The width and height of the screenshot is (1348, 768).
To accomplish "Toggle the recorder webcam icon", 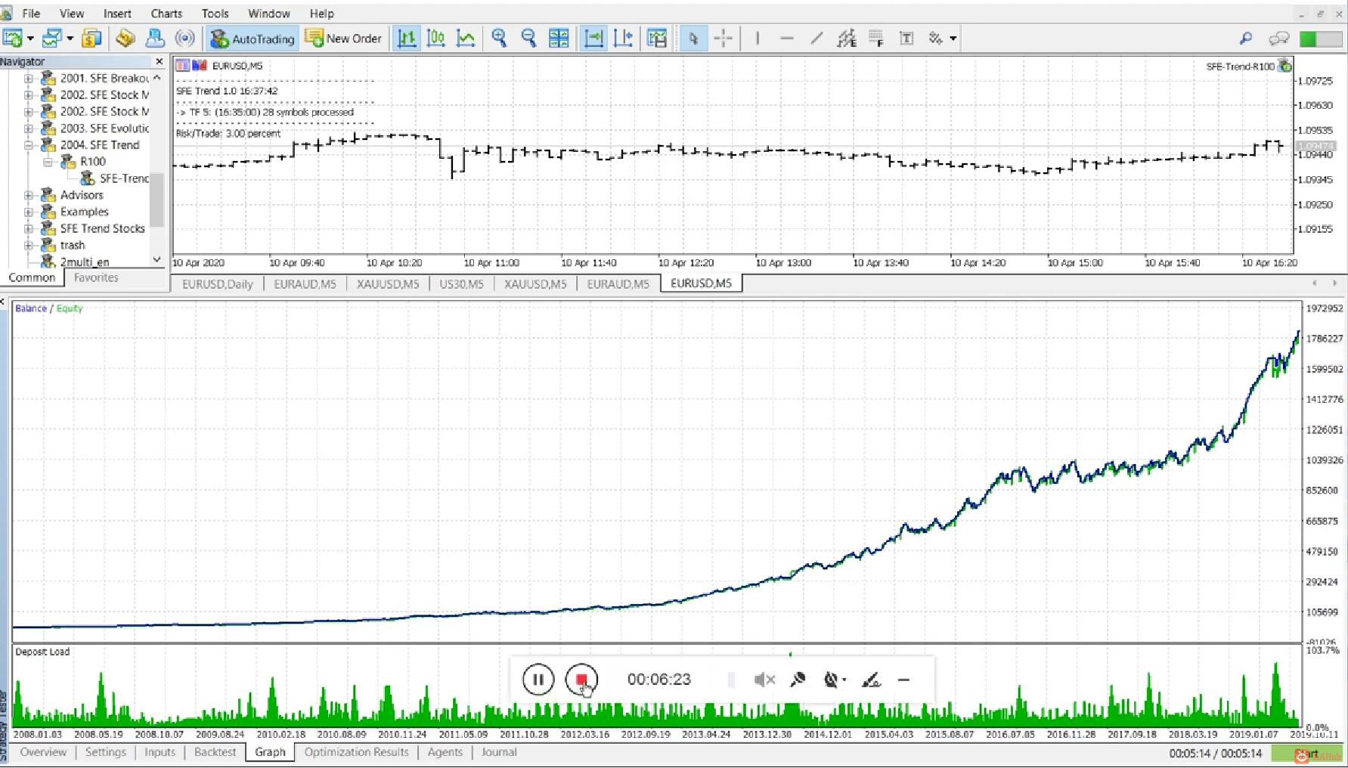I will point(832,680).
